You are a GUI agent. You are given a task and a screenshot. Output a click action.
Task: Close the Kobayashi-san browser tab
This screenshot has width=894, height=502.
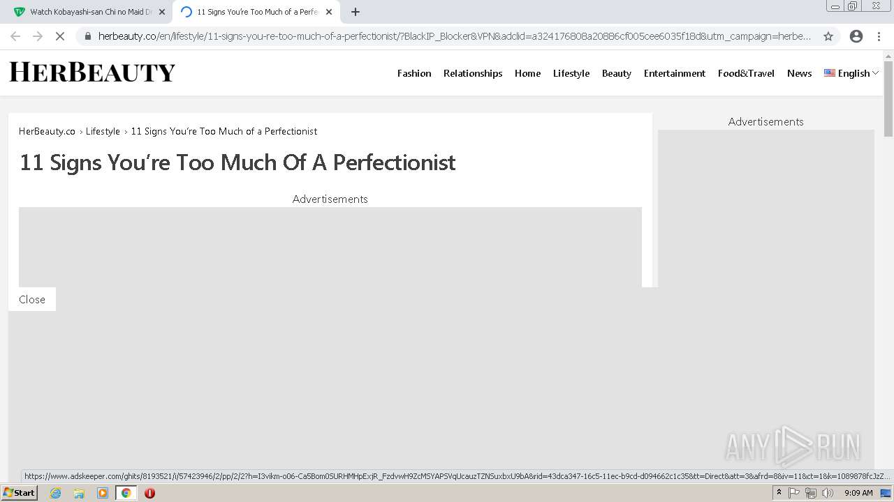coord(162,12)
